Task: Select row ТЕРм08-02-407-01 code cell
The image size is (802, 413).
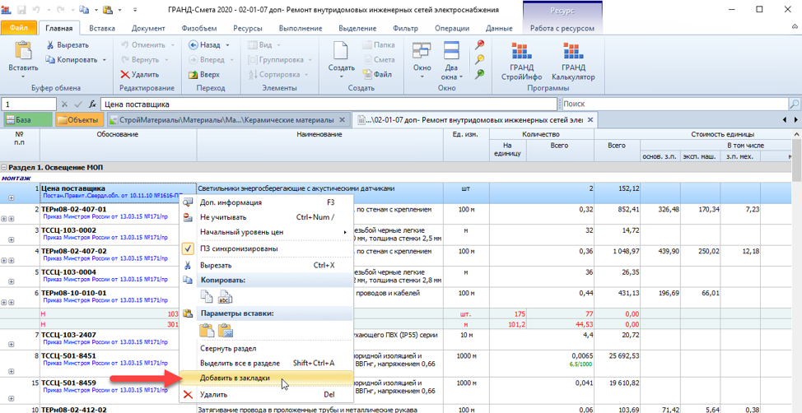Action: [118, 213]
